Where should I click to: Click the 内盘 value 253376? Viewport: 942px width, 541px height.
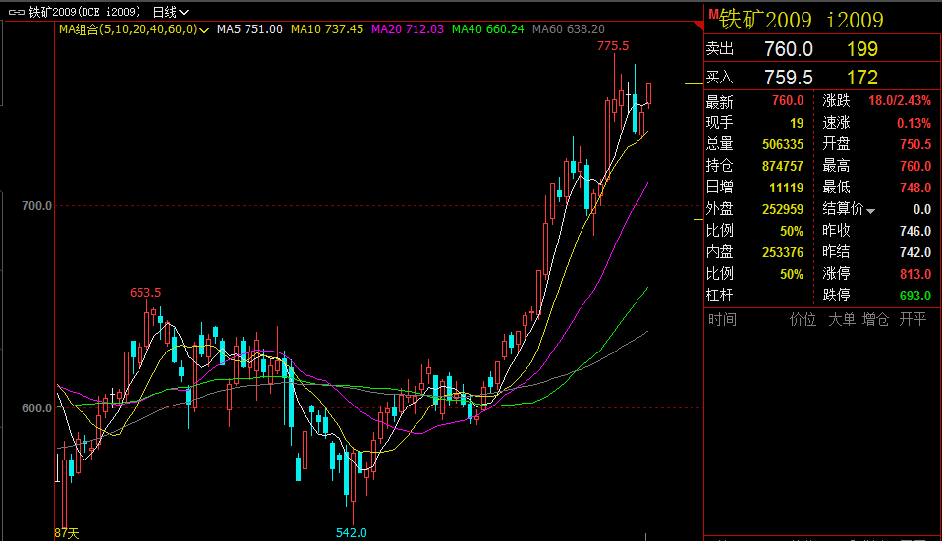pos(783,252)
